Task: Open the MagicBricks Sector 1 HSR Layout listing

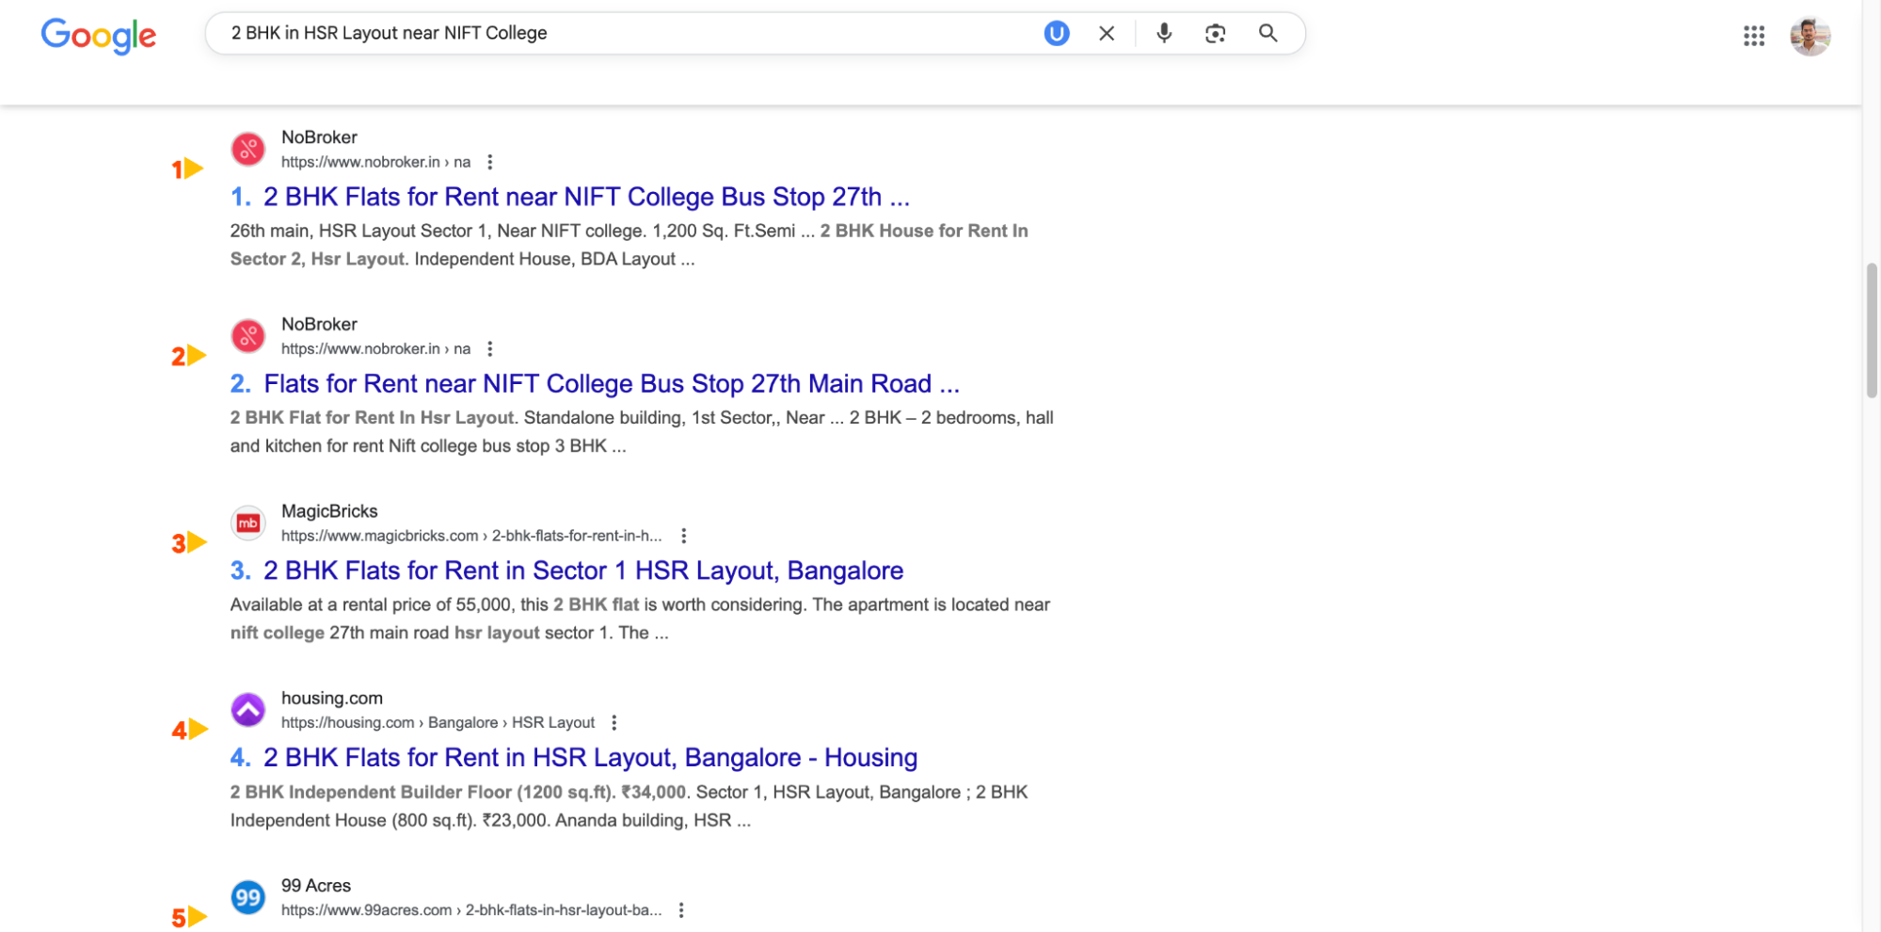Action: pos(582,570)
